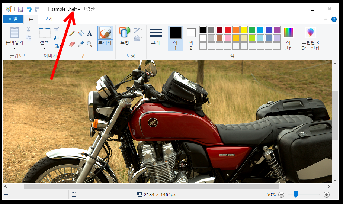
Task: Click the Copy icon
Action: coord(28,38)
